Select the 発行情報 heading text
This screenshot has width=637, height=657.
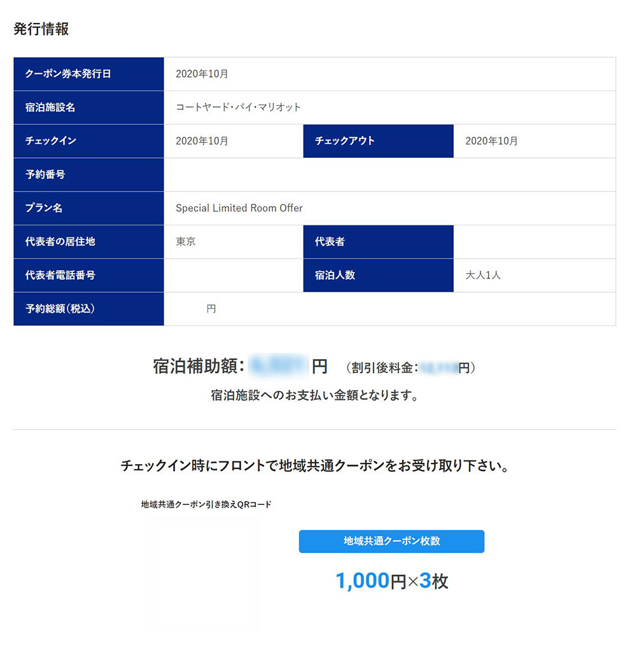(41, 29)
